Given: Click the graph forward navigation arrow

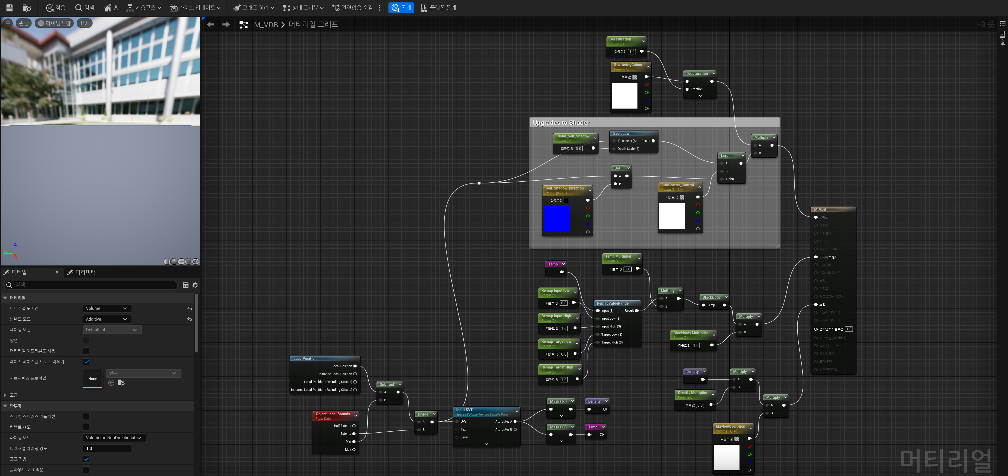Looking at the screenshot, I should tap(226, 25).
